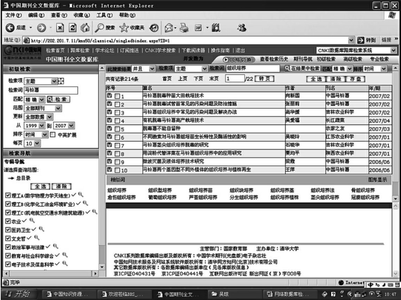Viewport: 401px width, 300px height.
Task: Click the Windows 开始 Start button
Action: (x=18, y=294)
